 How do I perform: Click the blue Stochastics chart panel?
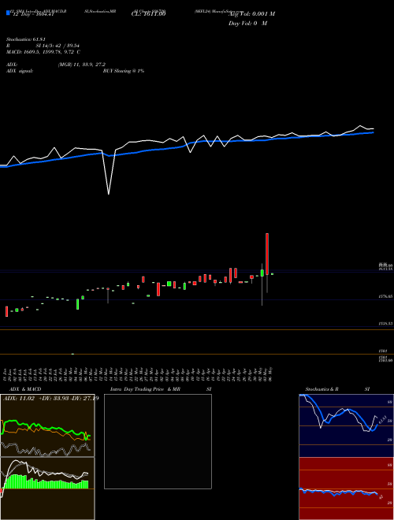click(346, 425)
